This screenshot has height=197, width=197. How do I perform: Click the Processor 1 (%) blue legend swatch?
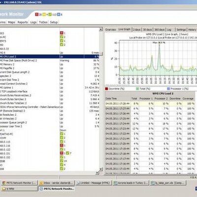coord(168,89)
